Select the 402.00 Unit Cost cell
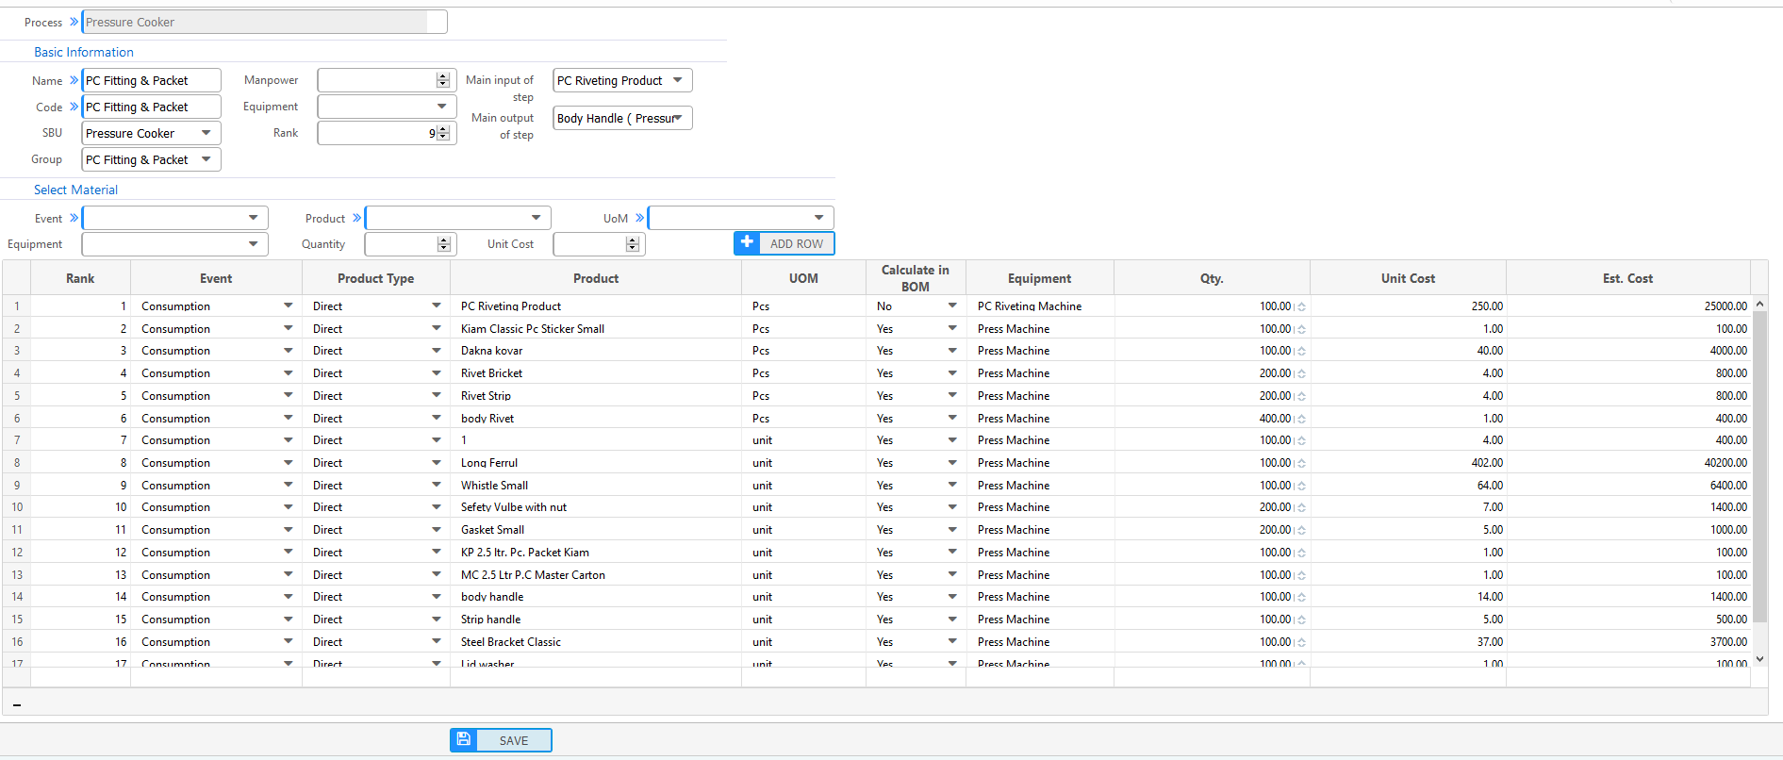1783x760 pixels. coord(1408,463)
